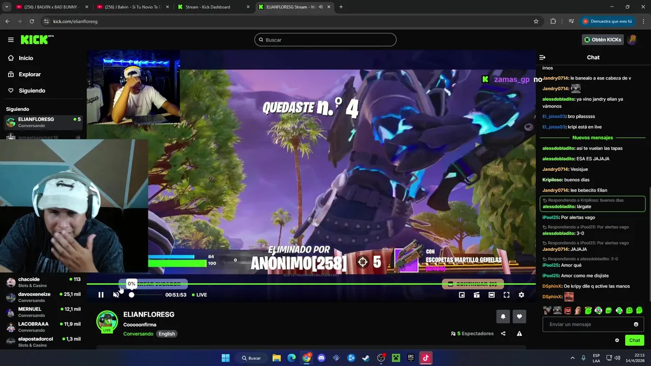Open the user profile avatar menu
The image size is (651, 366).
[632, 40]
